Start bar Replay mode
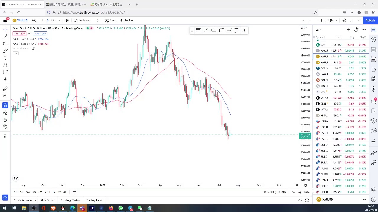 tap(126, 20)
